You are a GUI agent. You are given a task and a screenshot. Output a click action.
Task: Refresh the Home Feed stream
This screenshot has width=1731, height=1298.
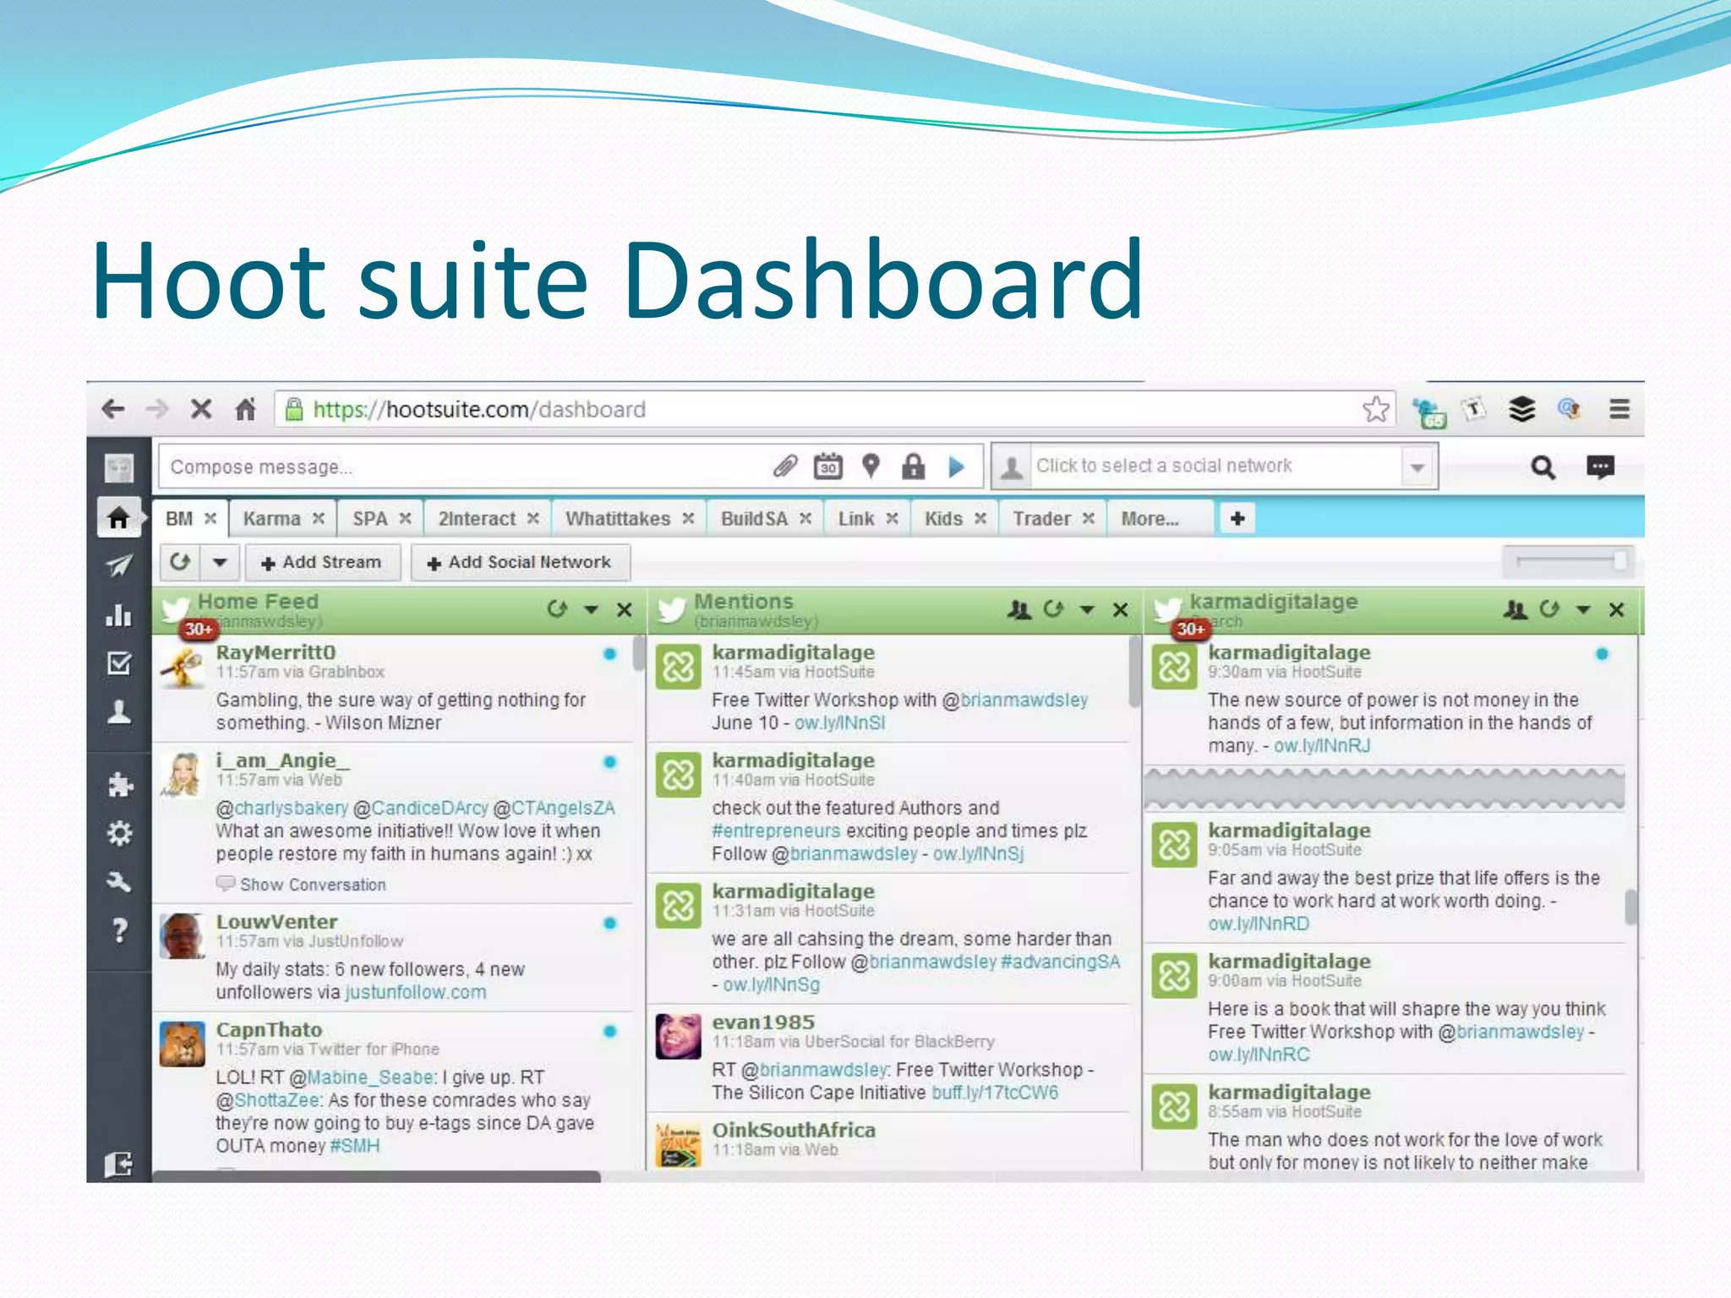pos(556,608)
